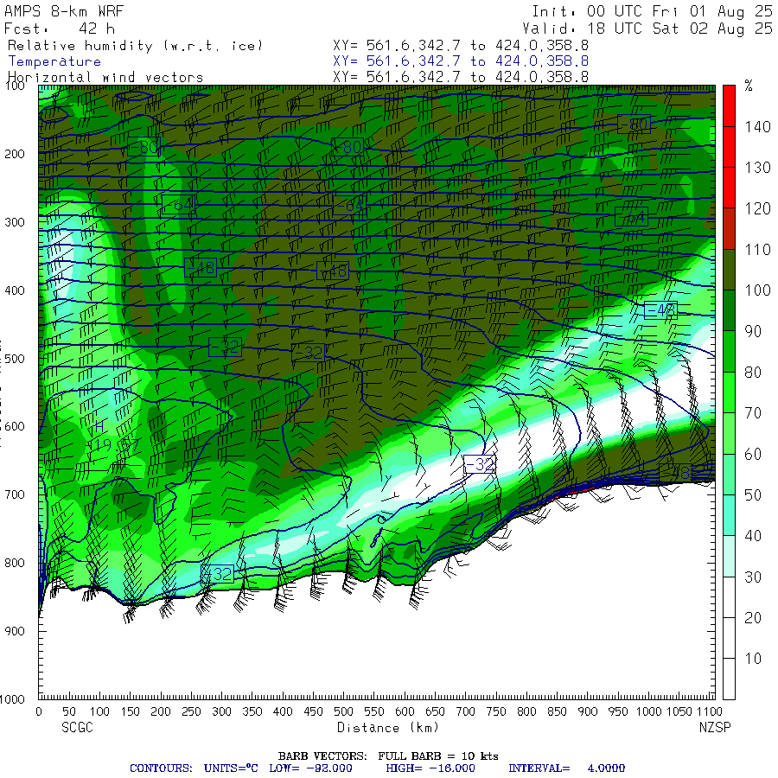Select the distance axis label "1050"

tap(679, 712)
